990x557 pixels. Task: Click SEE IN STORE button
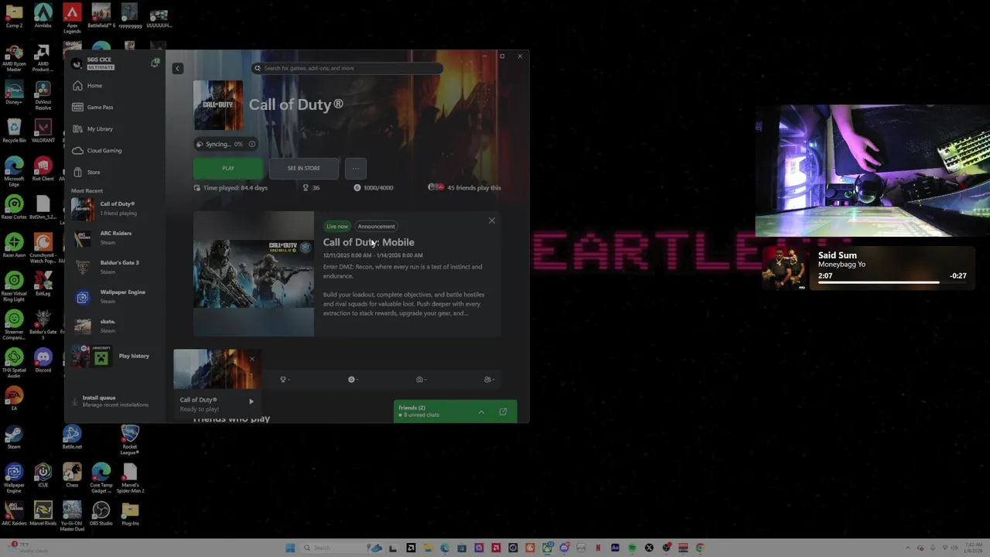click(x=304, y=168)
